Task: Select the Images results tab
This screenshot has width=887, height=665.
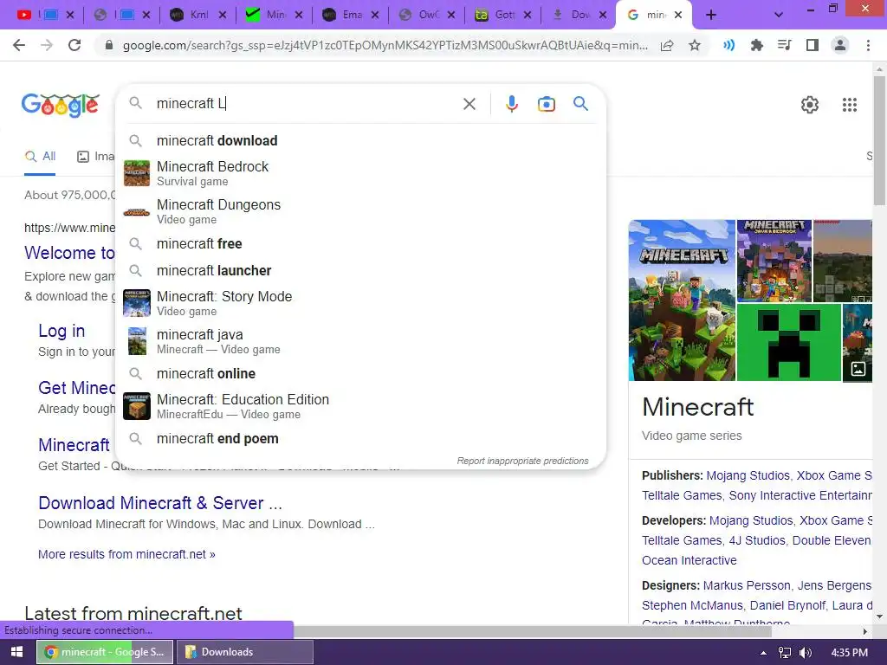Action: [x=95, y=157]
